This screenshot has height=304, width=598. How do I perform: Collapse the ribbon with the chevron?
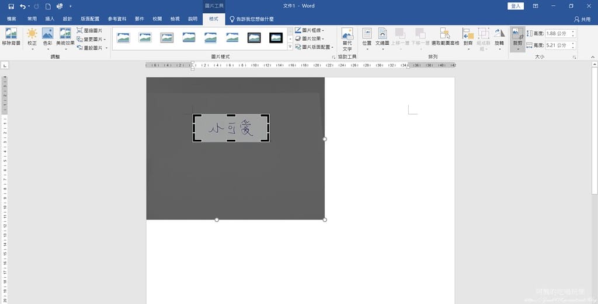coord(593,57)
